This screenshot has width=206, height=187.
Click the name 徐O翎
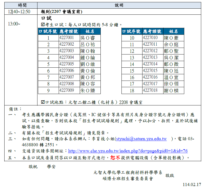pos(171,84)
